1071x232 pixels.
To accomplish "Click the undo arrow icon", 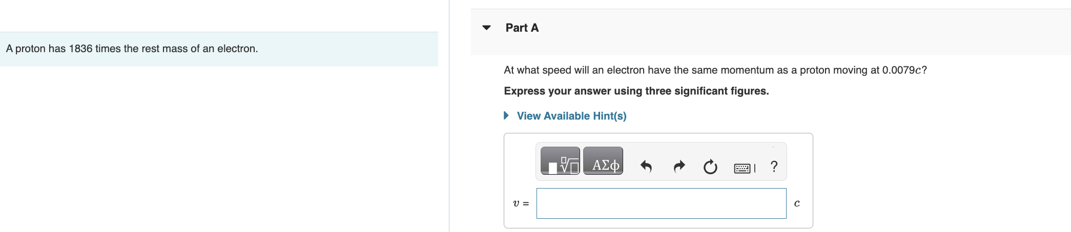I will 646,166.
